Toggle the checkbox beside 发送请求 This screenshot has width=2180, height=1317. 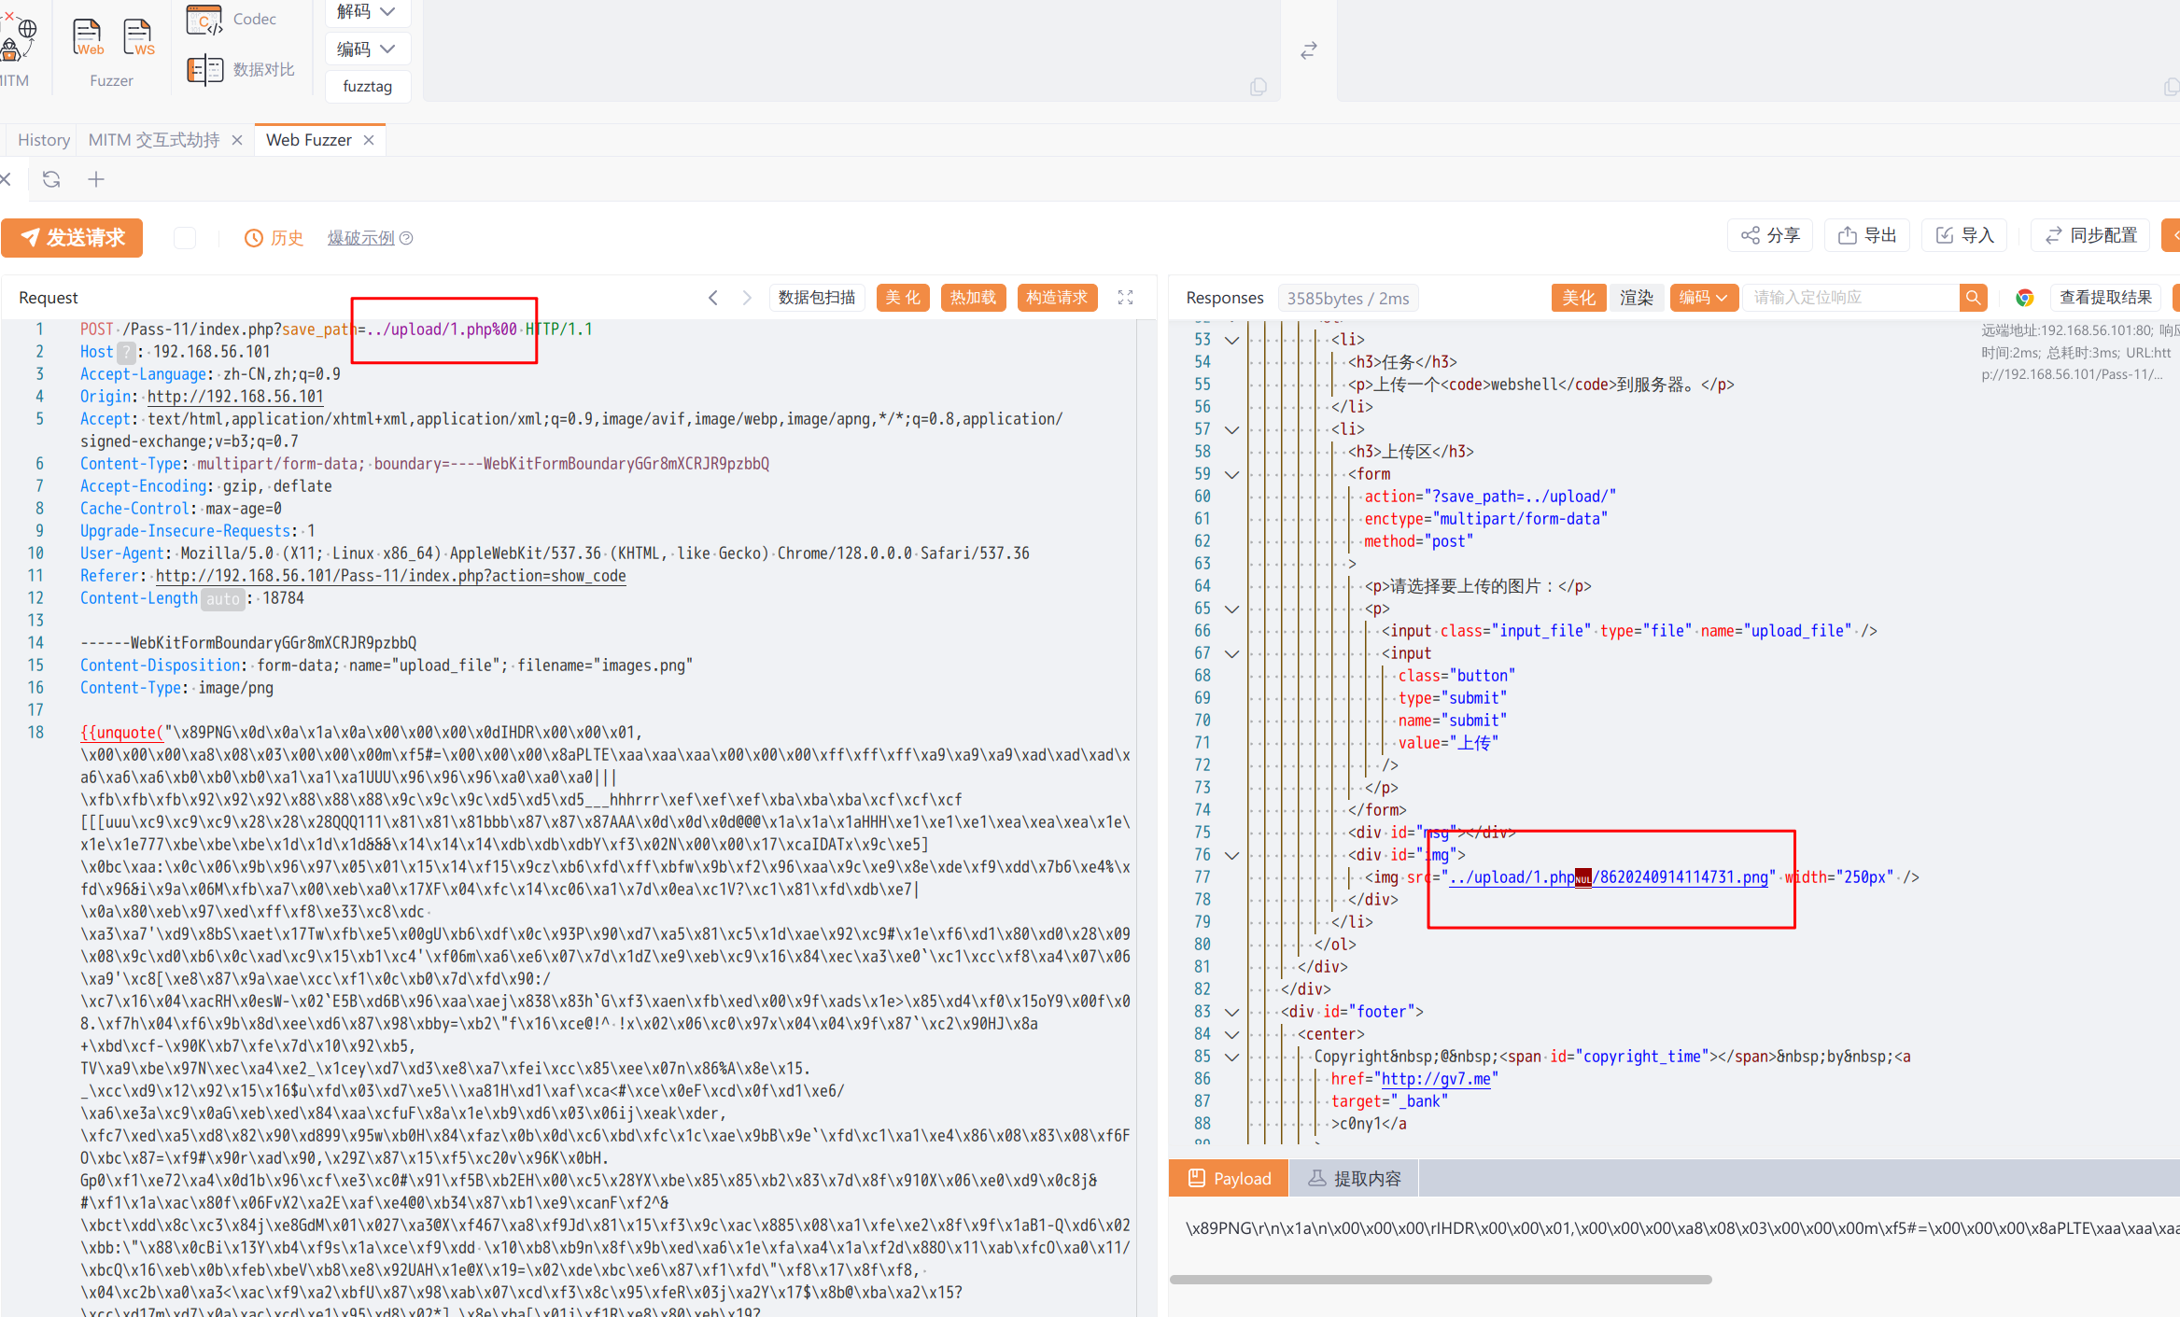click(x=185, y=238)
